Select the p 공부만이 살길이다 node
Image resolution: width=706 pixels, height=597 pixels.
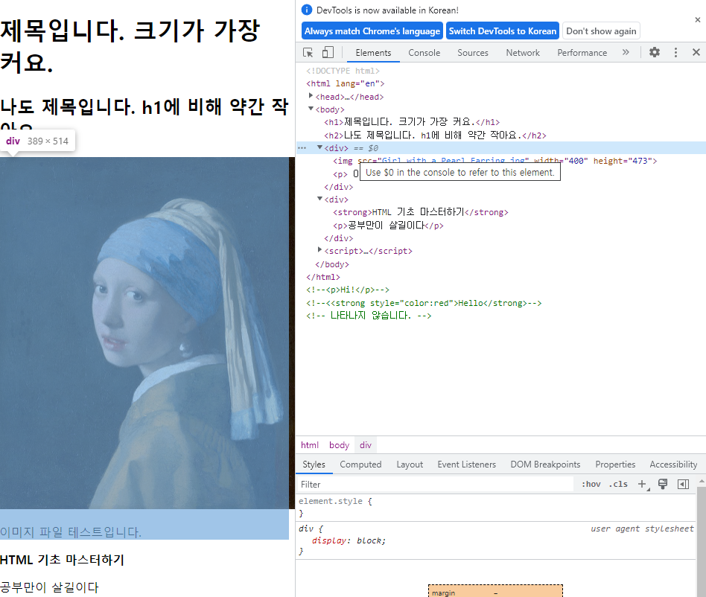point(388,225)
